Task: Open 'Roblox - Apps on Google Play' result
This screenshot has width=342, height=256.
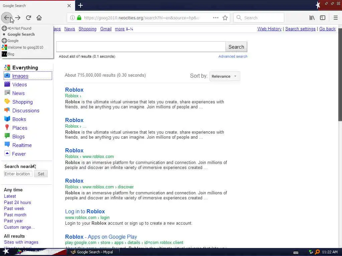Action: coord(101,237)
